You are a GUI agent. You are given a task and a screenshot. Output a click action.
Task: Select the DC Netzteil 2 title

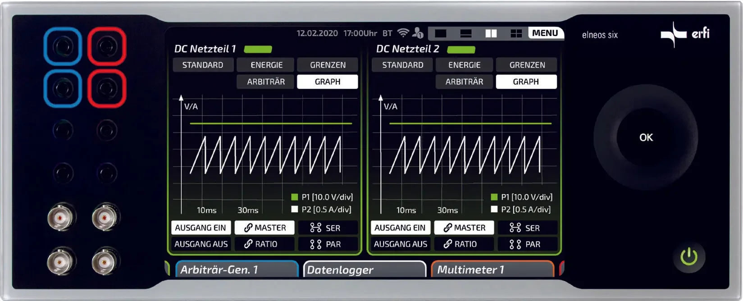click(x=407, y=49)
